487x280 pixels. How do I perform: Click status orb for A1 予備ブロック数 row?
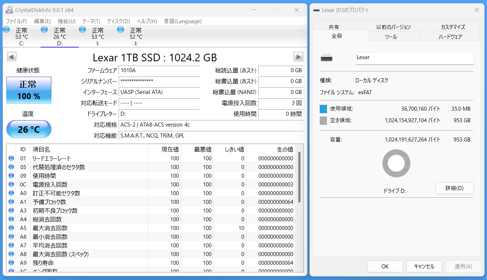11,202
